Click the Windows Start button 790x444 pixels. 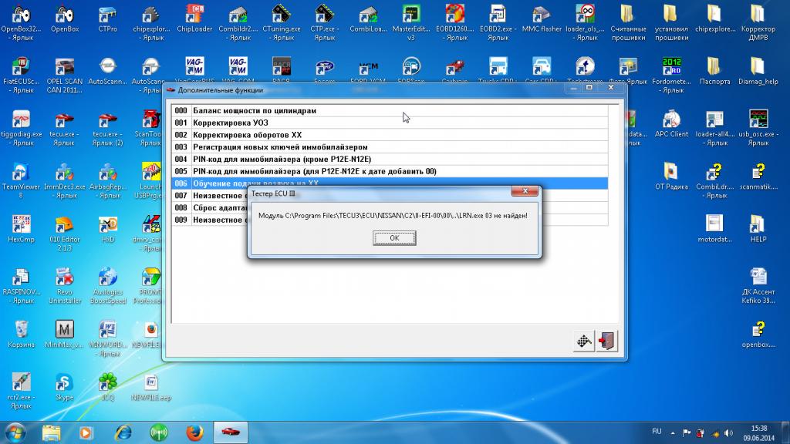[x=15, y=430]
